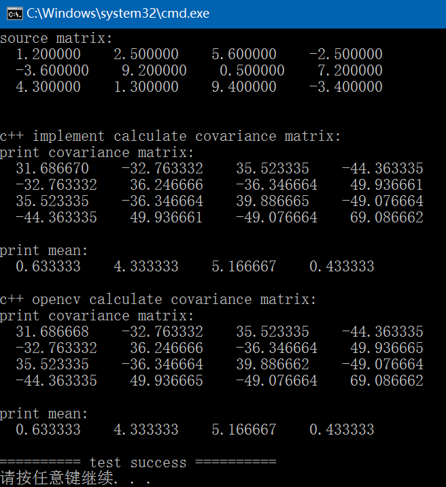Click the value 4.300000
Viewport: 446px width, 487px height.
pos(48,87)
